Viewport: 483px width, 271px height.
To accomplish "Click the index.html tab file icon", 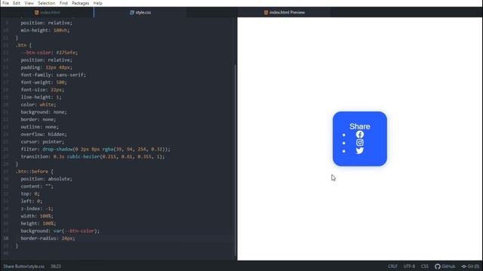I will pos(37,13).
